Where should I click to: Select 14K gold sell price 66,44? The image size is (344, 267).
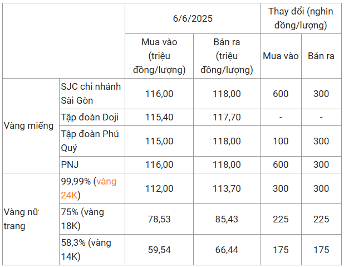click(x=227, y=250)
